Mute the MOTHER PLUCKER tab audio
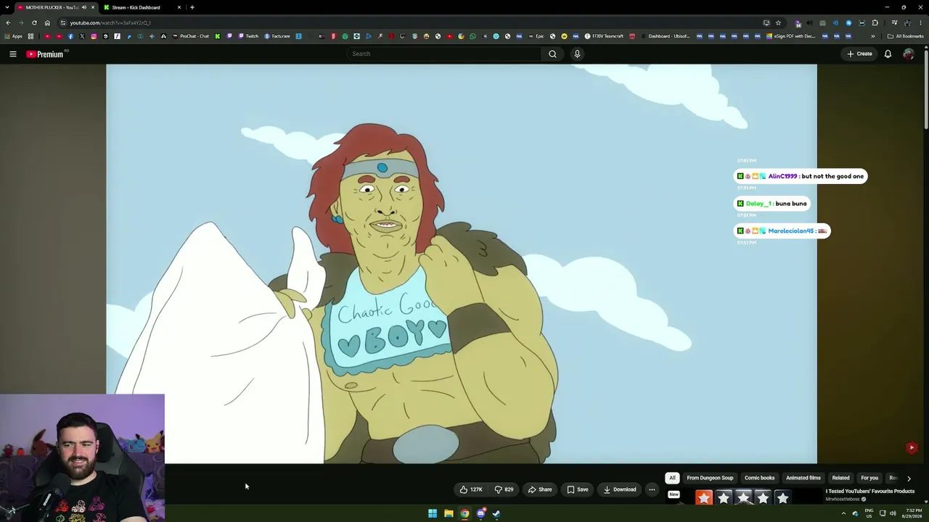 84,7
